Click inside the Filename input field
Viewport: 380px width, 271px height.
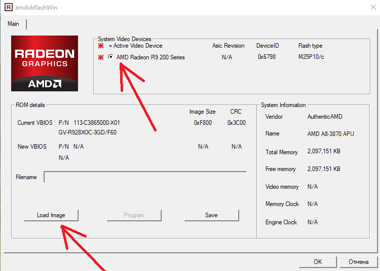click(145, 177)
